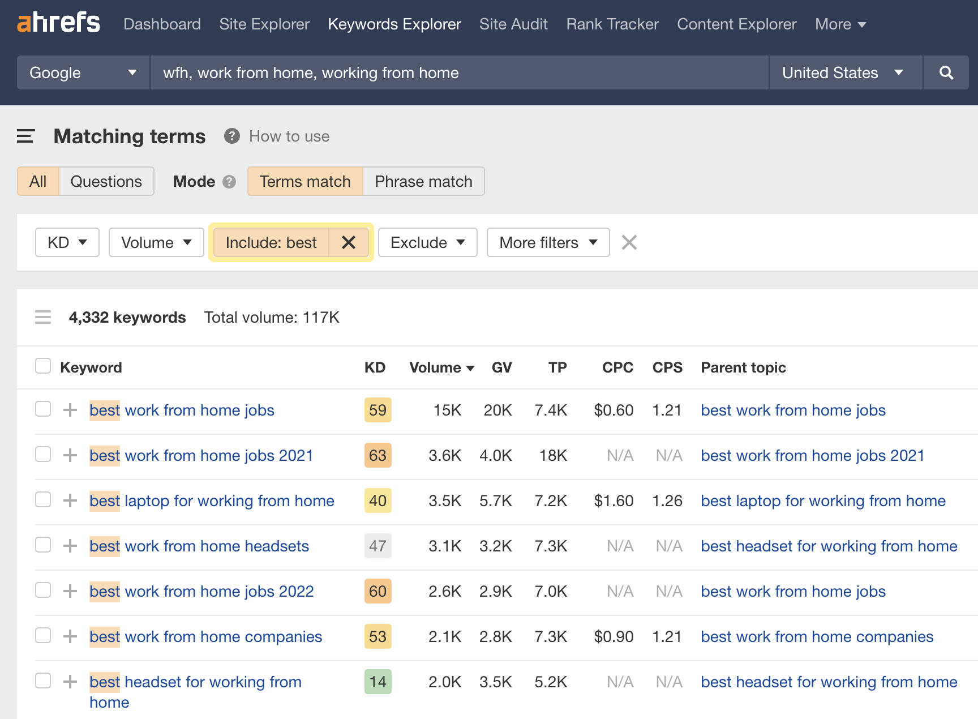Open the Google search engine dropdown
The width and height of the screenshot is (978, 719).
tap(82, 72)
